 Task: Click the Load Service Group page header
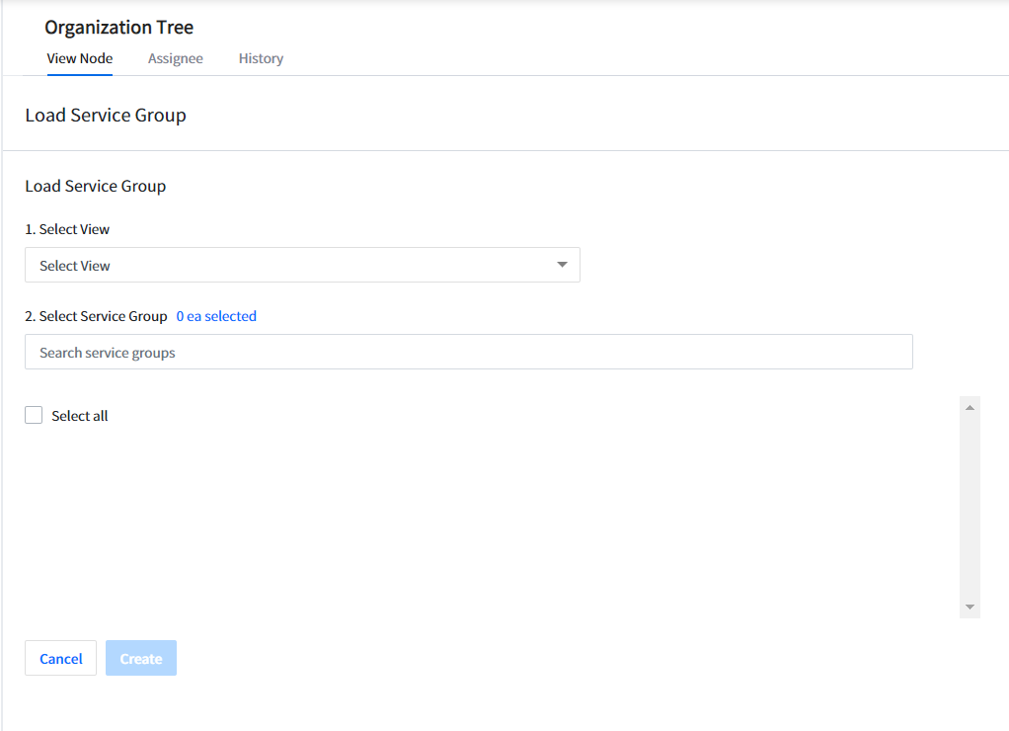tap(106, 116)
